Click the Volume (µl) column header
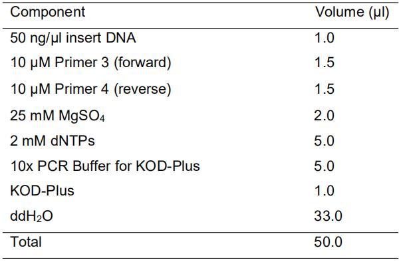Image resolution: width=403 pixels, height=262 pixels. coord(352,12)
